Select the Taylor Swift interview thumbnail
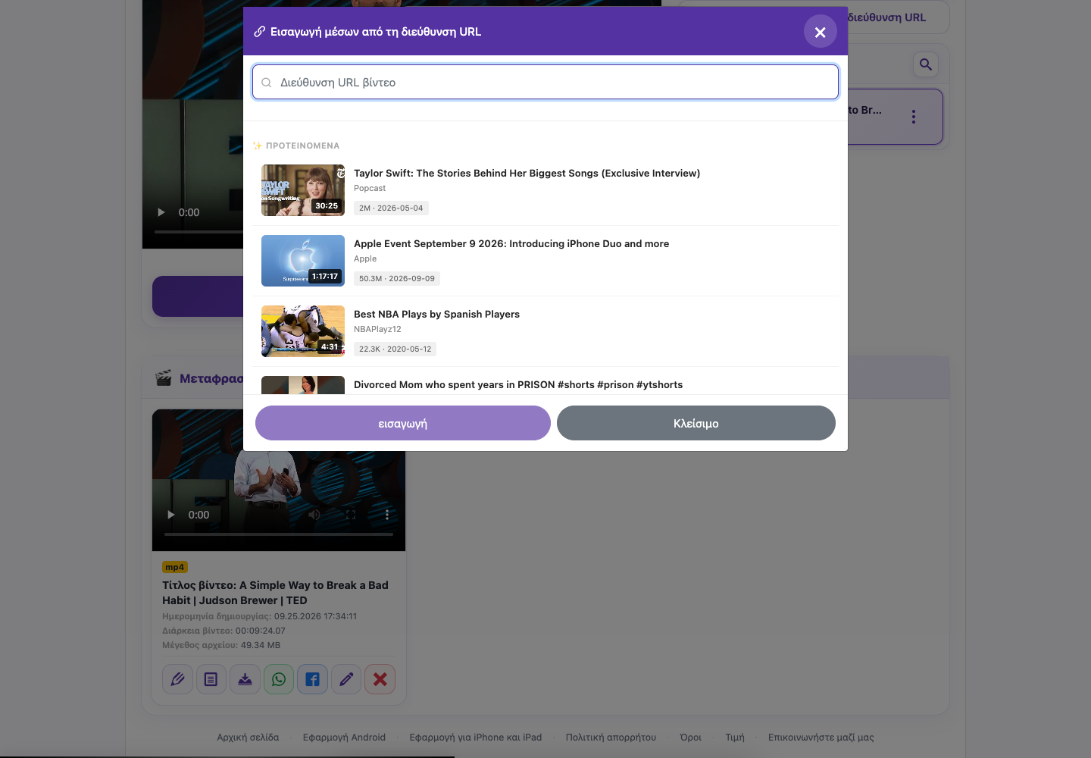 (303, 190)
